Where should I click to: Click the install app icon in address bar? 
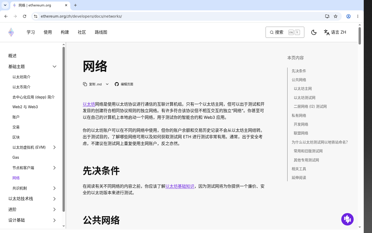327,16
